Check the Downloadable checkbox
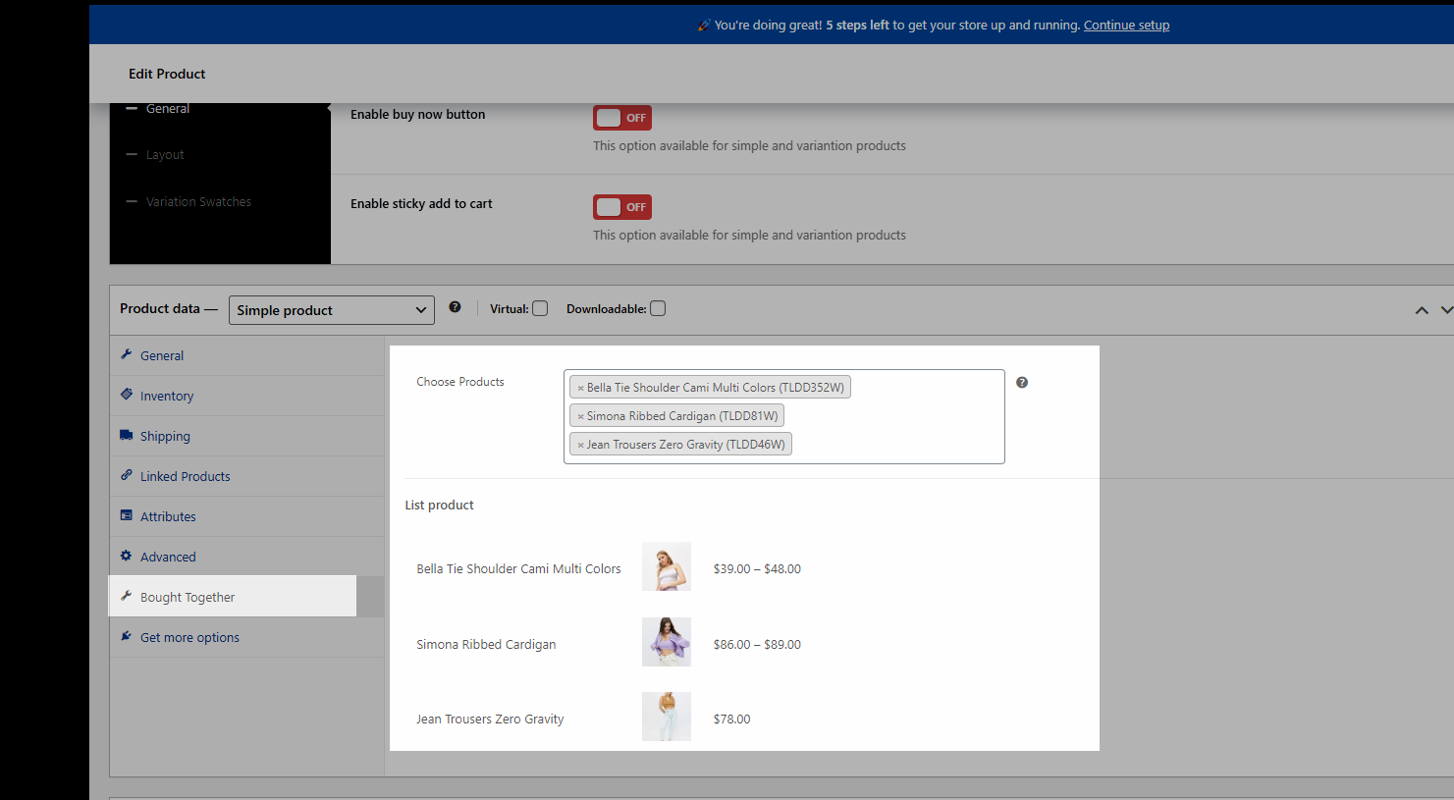 click(658, 308)
